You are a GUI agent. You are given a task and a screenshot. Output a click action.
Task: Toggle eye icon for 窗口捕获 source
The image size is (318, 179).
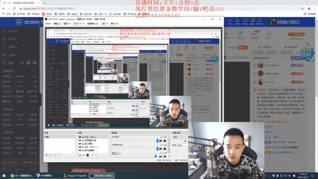pos(80,144)
